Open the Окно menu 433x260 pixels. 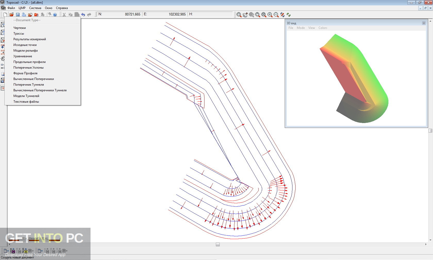[48, 8]
